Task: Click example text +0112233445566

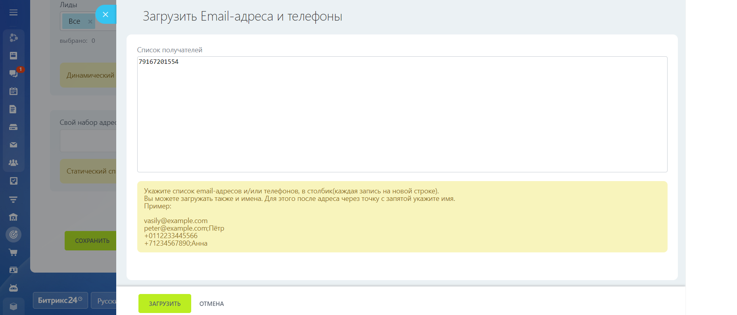Action: point(171,236)
